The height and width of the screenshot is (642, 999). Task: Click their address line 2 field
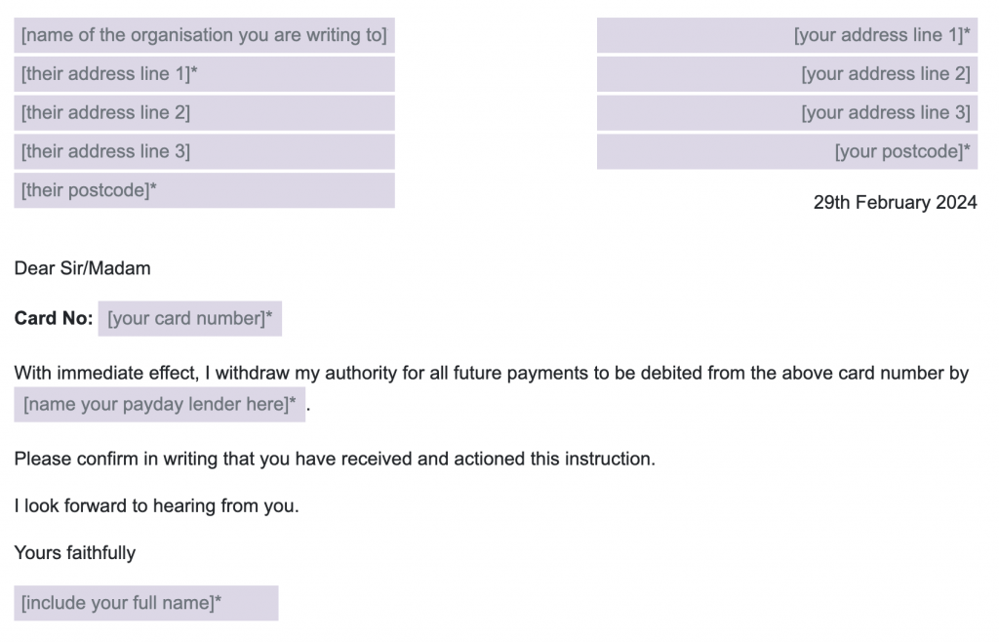click(204, 113)
